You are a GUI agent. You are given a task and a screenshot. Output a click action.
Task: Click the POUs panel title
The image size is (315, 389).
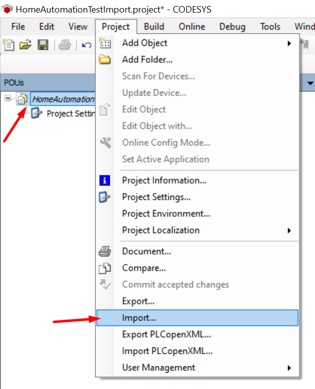[14, 83]
